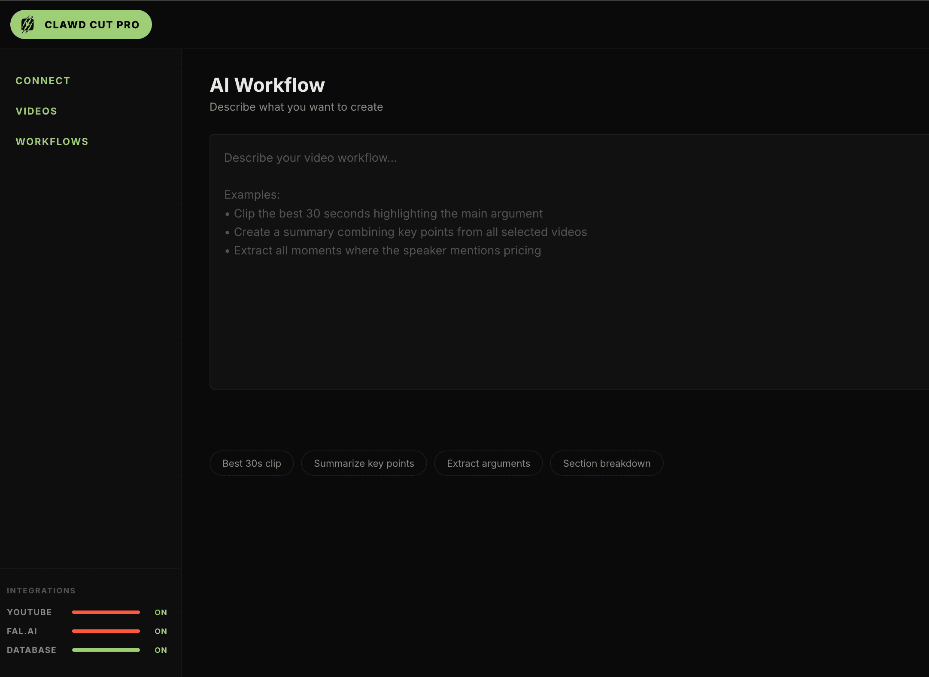Click the YOUTUBE integration label
929x677 pixels.
click(x=29, y=612)
